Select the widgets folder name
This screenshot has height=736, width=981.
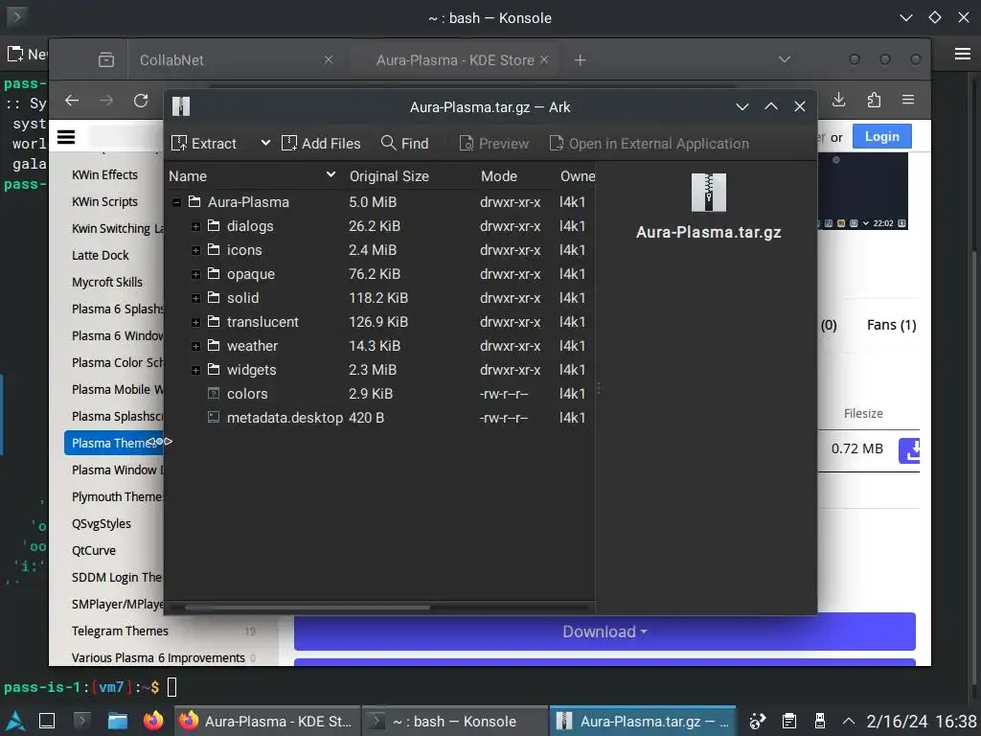coord(252,370)
